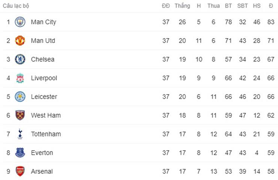Viewport: 278px width, 180px height.
Task: Open the Liverpool team name link
Action: [44, 78]
